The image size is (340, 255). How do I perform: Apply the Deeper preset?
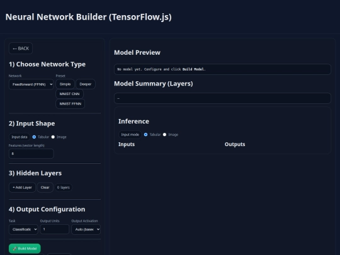86,84
